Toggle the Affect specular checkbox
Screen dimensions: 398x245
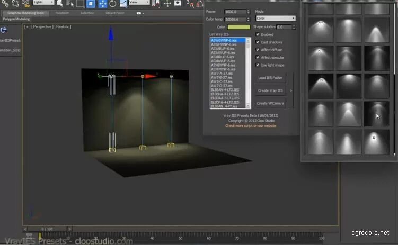(258, 57)
